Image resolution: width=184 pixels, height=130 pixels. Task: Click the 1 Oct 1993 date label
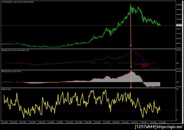coord(4,122)
